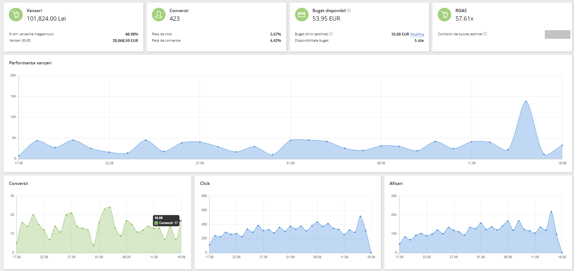This screenshot has height=271, width=574.
Task: Click the Conversii person icon
Action: [x=159, y=15]
